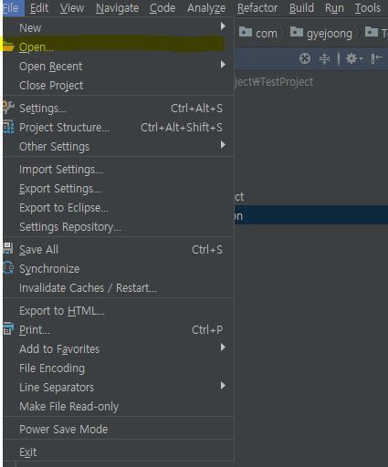Click the wrench icon beside Settings
This screenshot has width=388, height=467.
[x=7, y=108]
